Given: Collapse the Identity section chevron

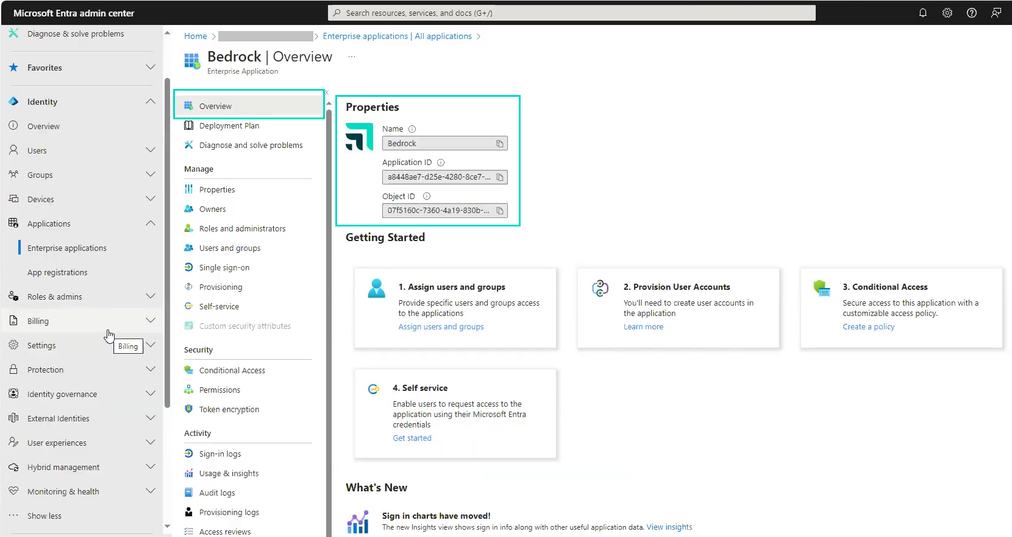Looking at the screenshot, I should [x=151, y=101].
